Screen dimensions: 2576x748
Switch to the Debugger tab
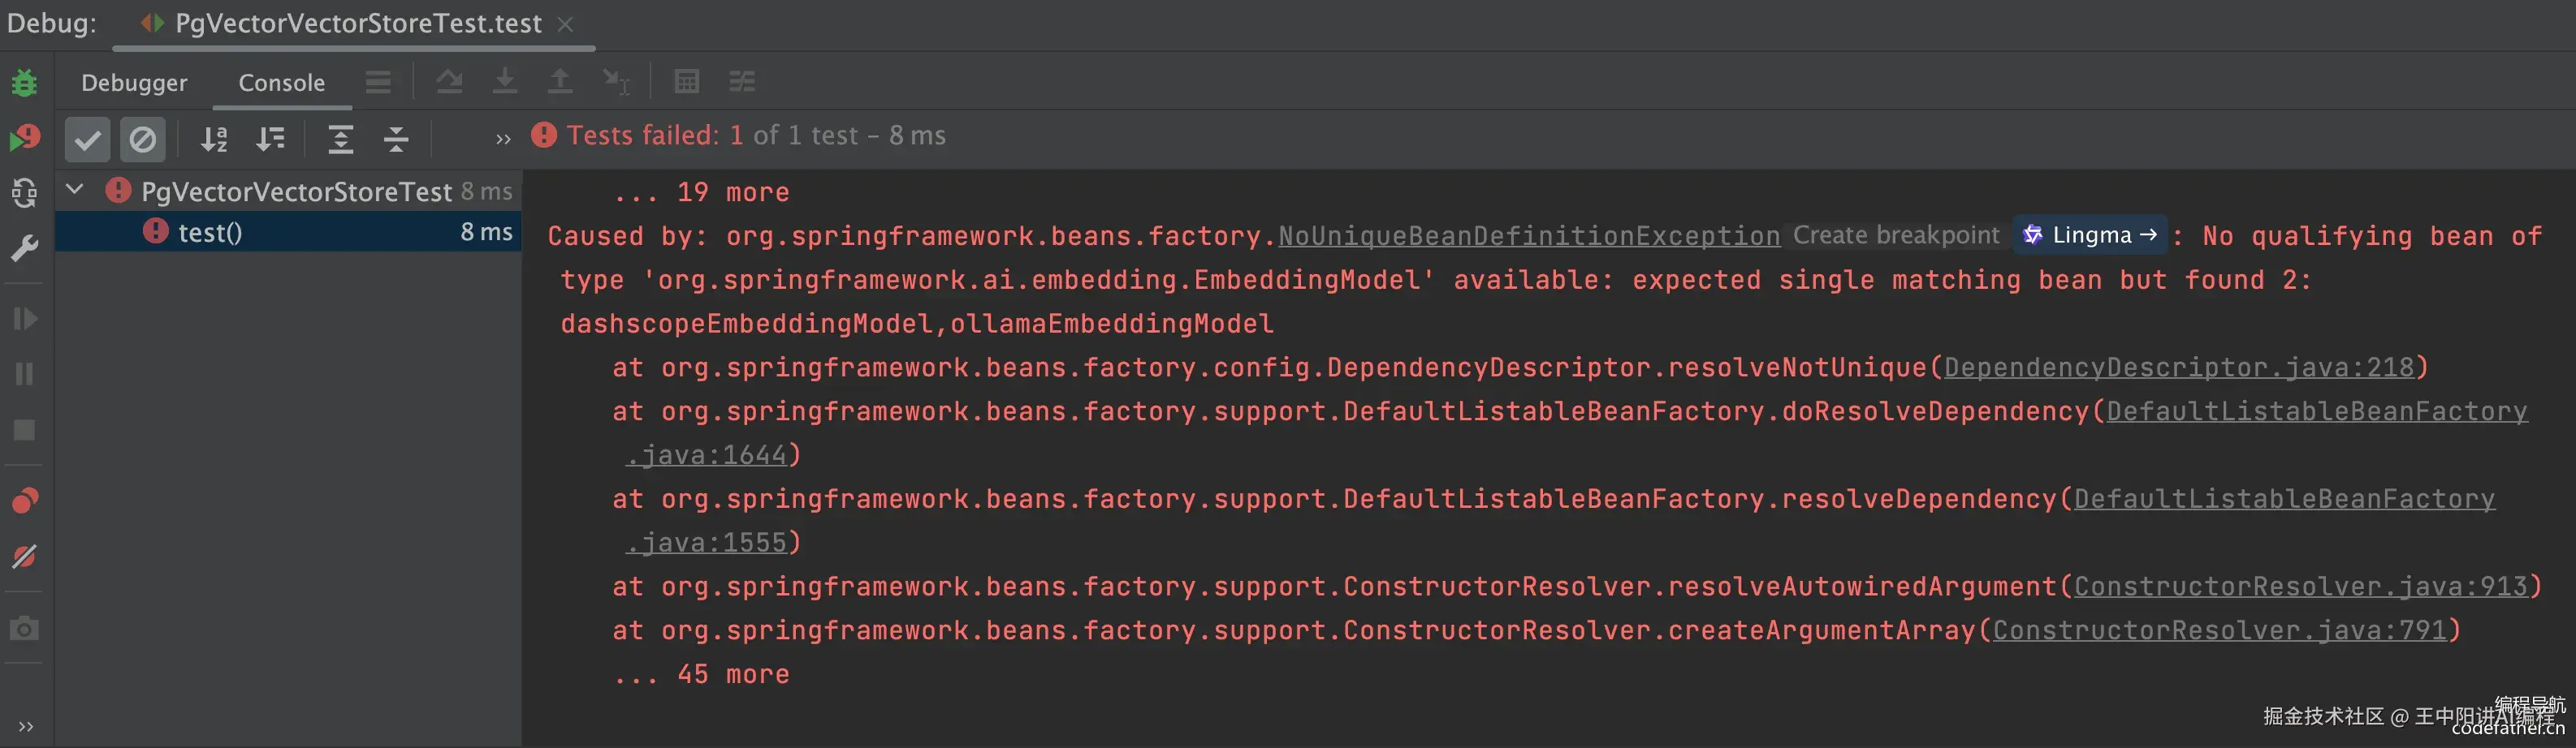click(x=134, y=83)
